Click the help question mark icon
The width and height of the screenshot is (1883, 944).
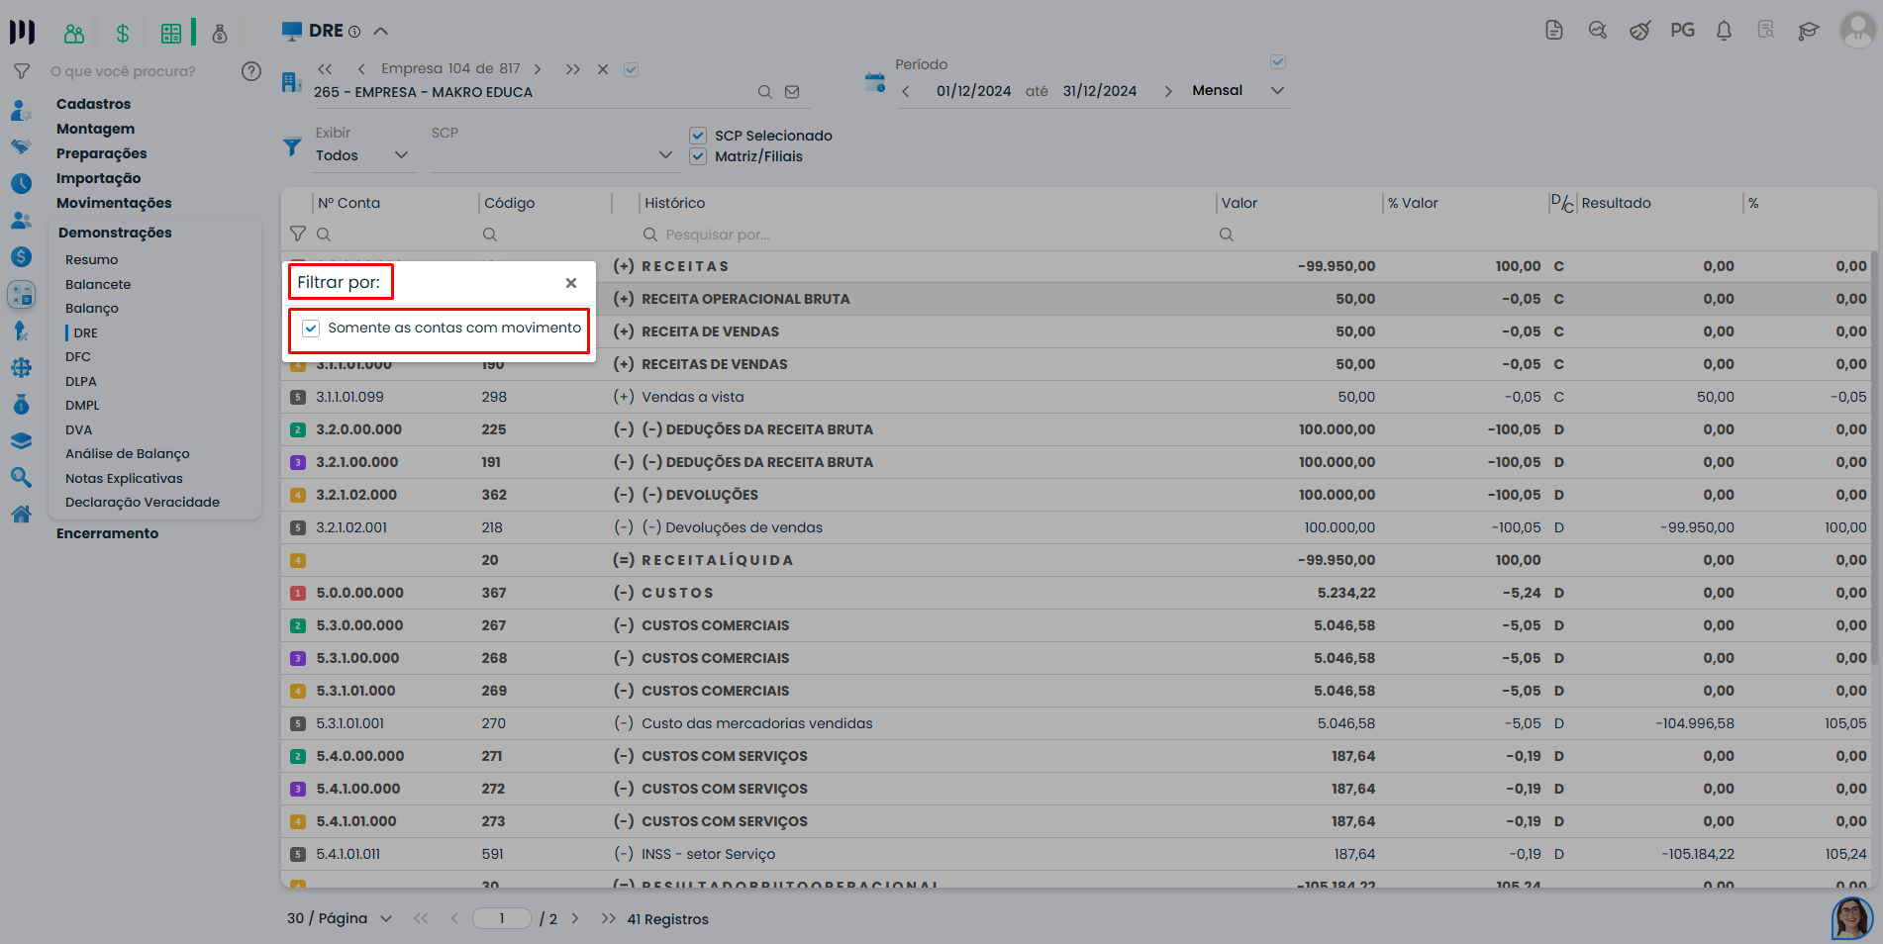coord(251,71)
